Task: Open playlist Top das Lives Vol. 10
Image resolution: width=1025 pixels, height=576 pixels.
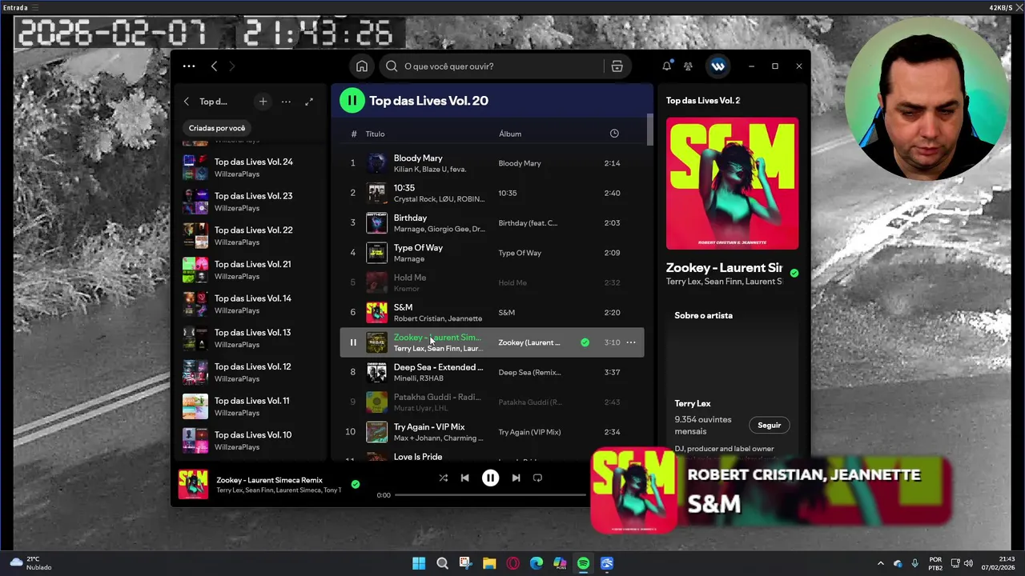Action: point(250,441)
